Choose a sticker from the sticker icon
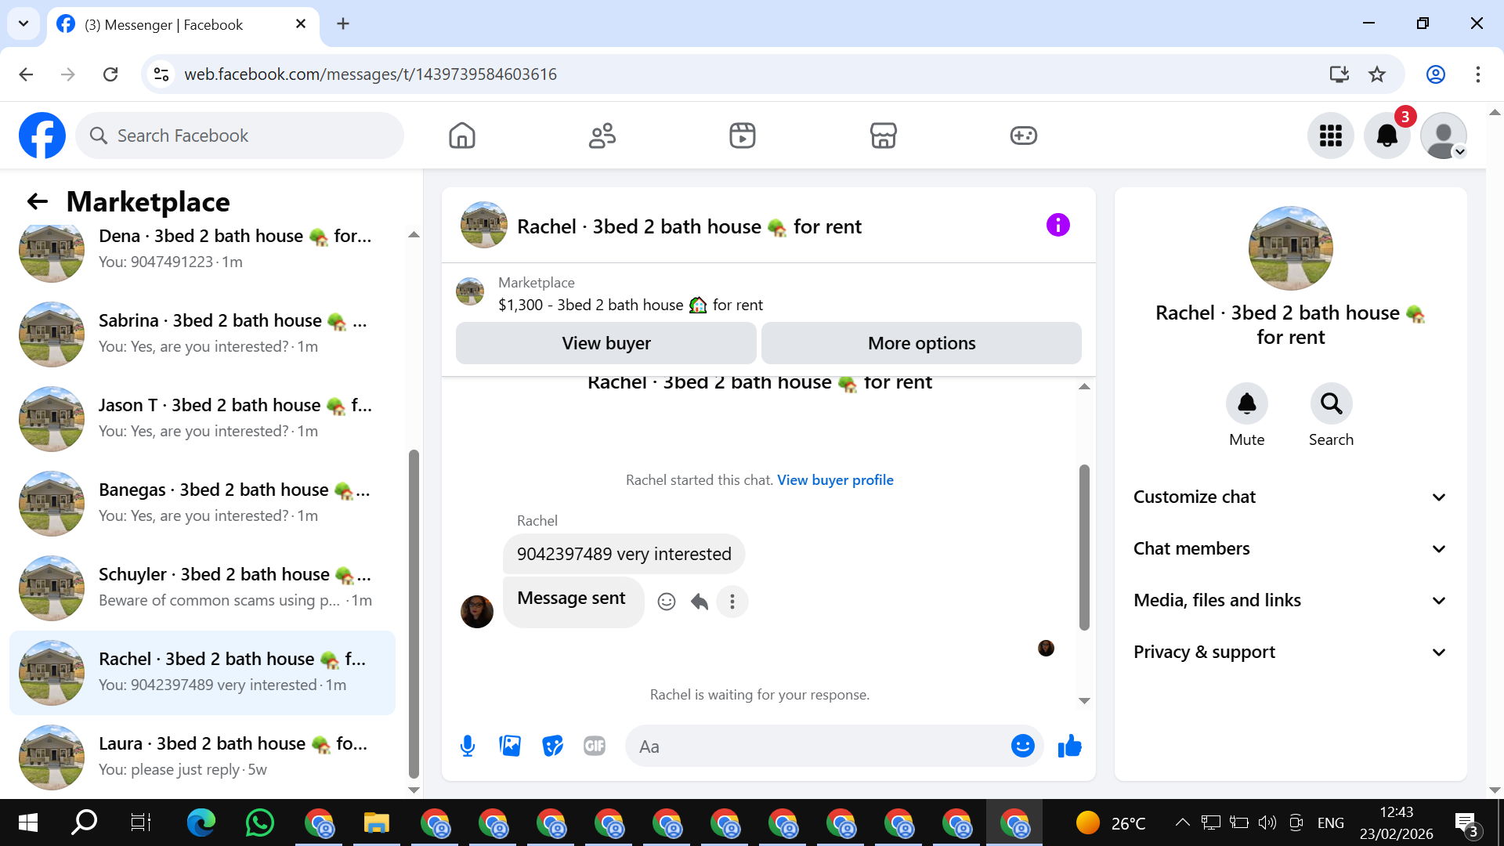Viewport: 1504px width, 846px height. pyautogui.click(x=552, y=746)
